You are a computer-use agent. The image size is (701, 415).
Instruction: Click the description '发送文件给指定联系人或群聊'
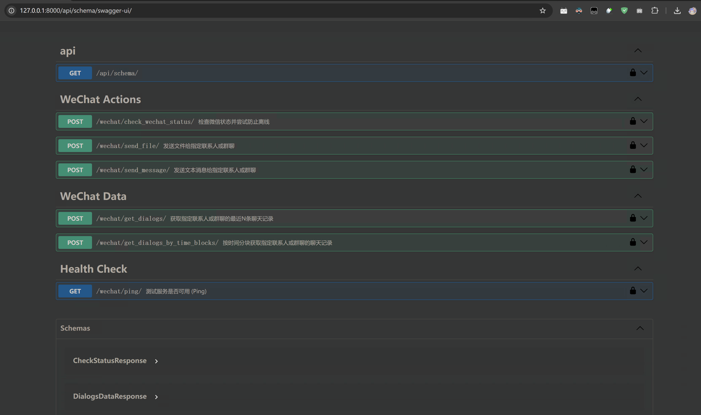pyautogui.click(x=199, y=146)
